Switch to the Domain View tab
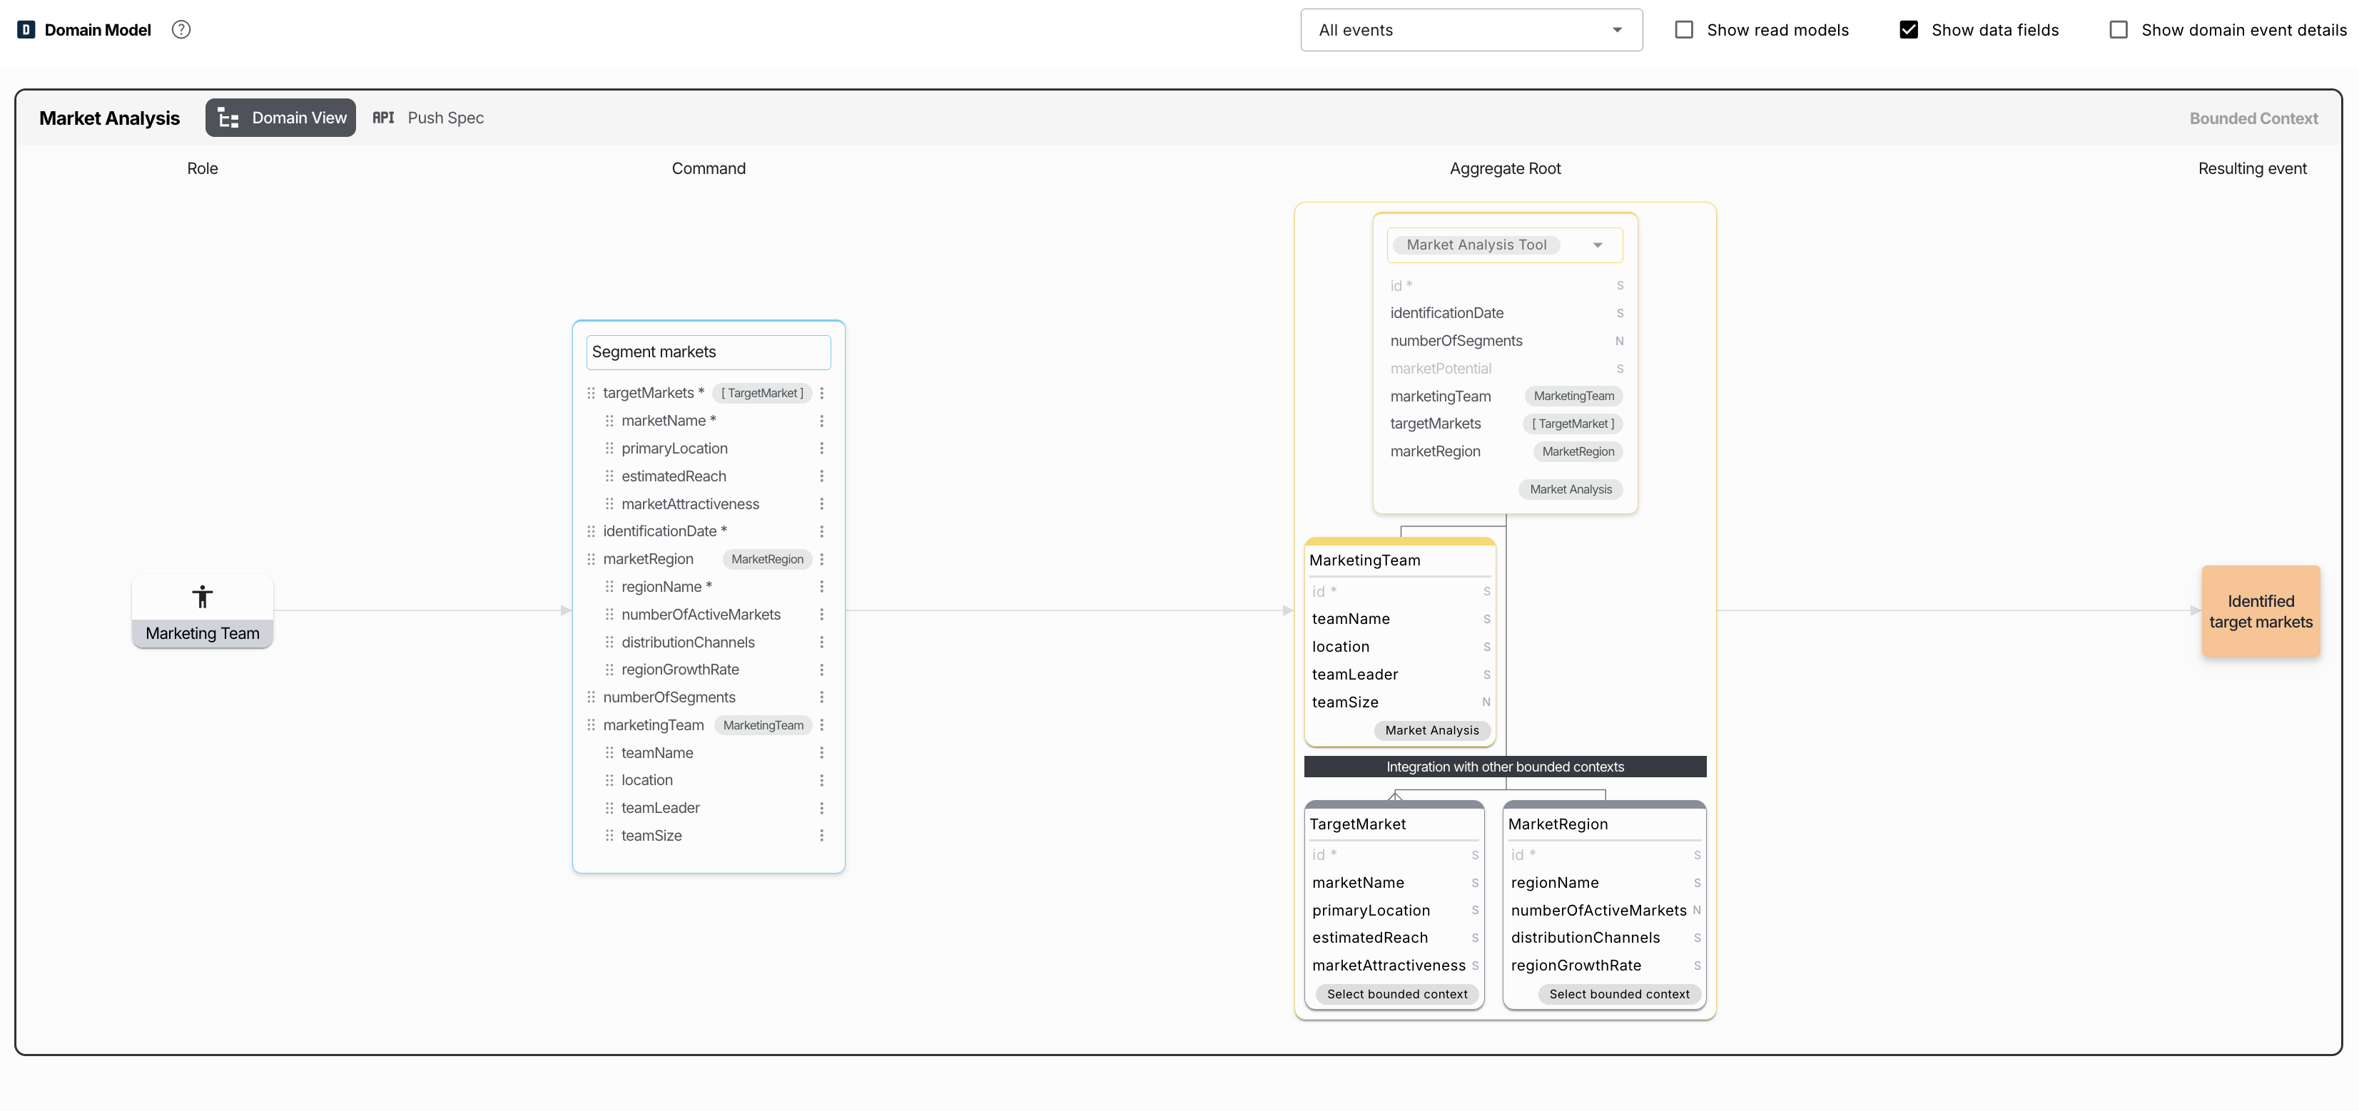The width and height of the screenshot is (2359, 1111). (281, 118)
